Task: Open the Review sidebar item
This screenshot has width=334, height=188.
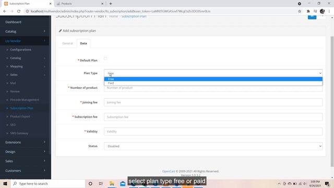Action: (15, 91)
